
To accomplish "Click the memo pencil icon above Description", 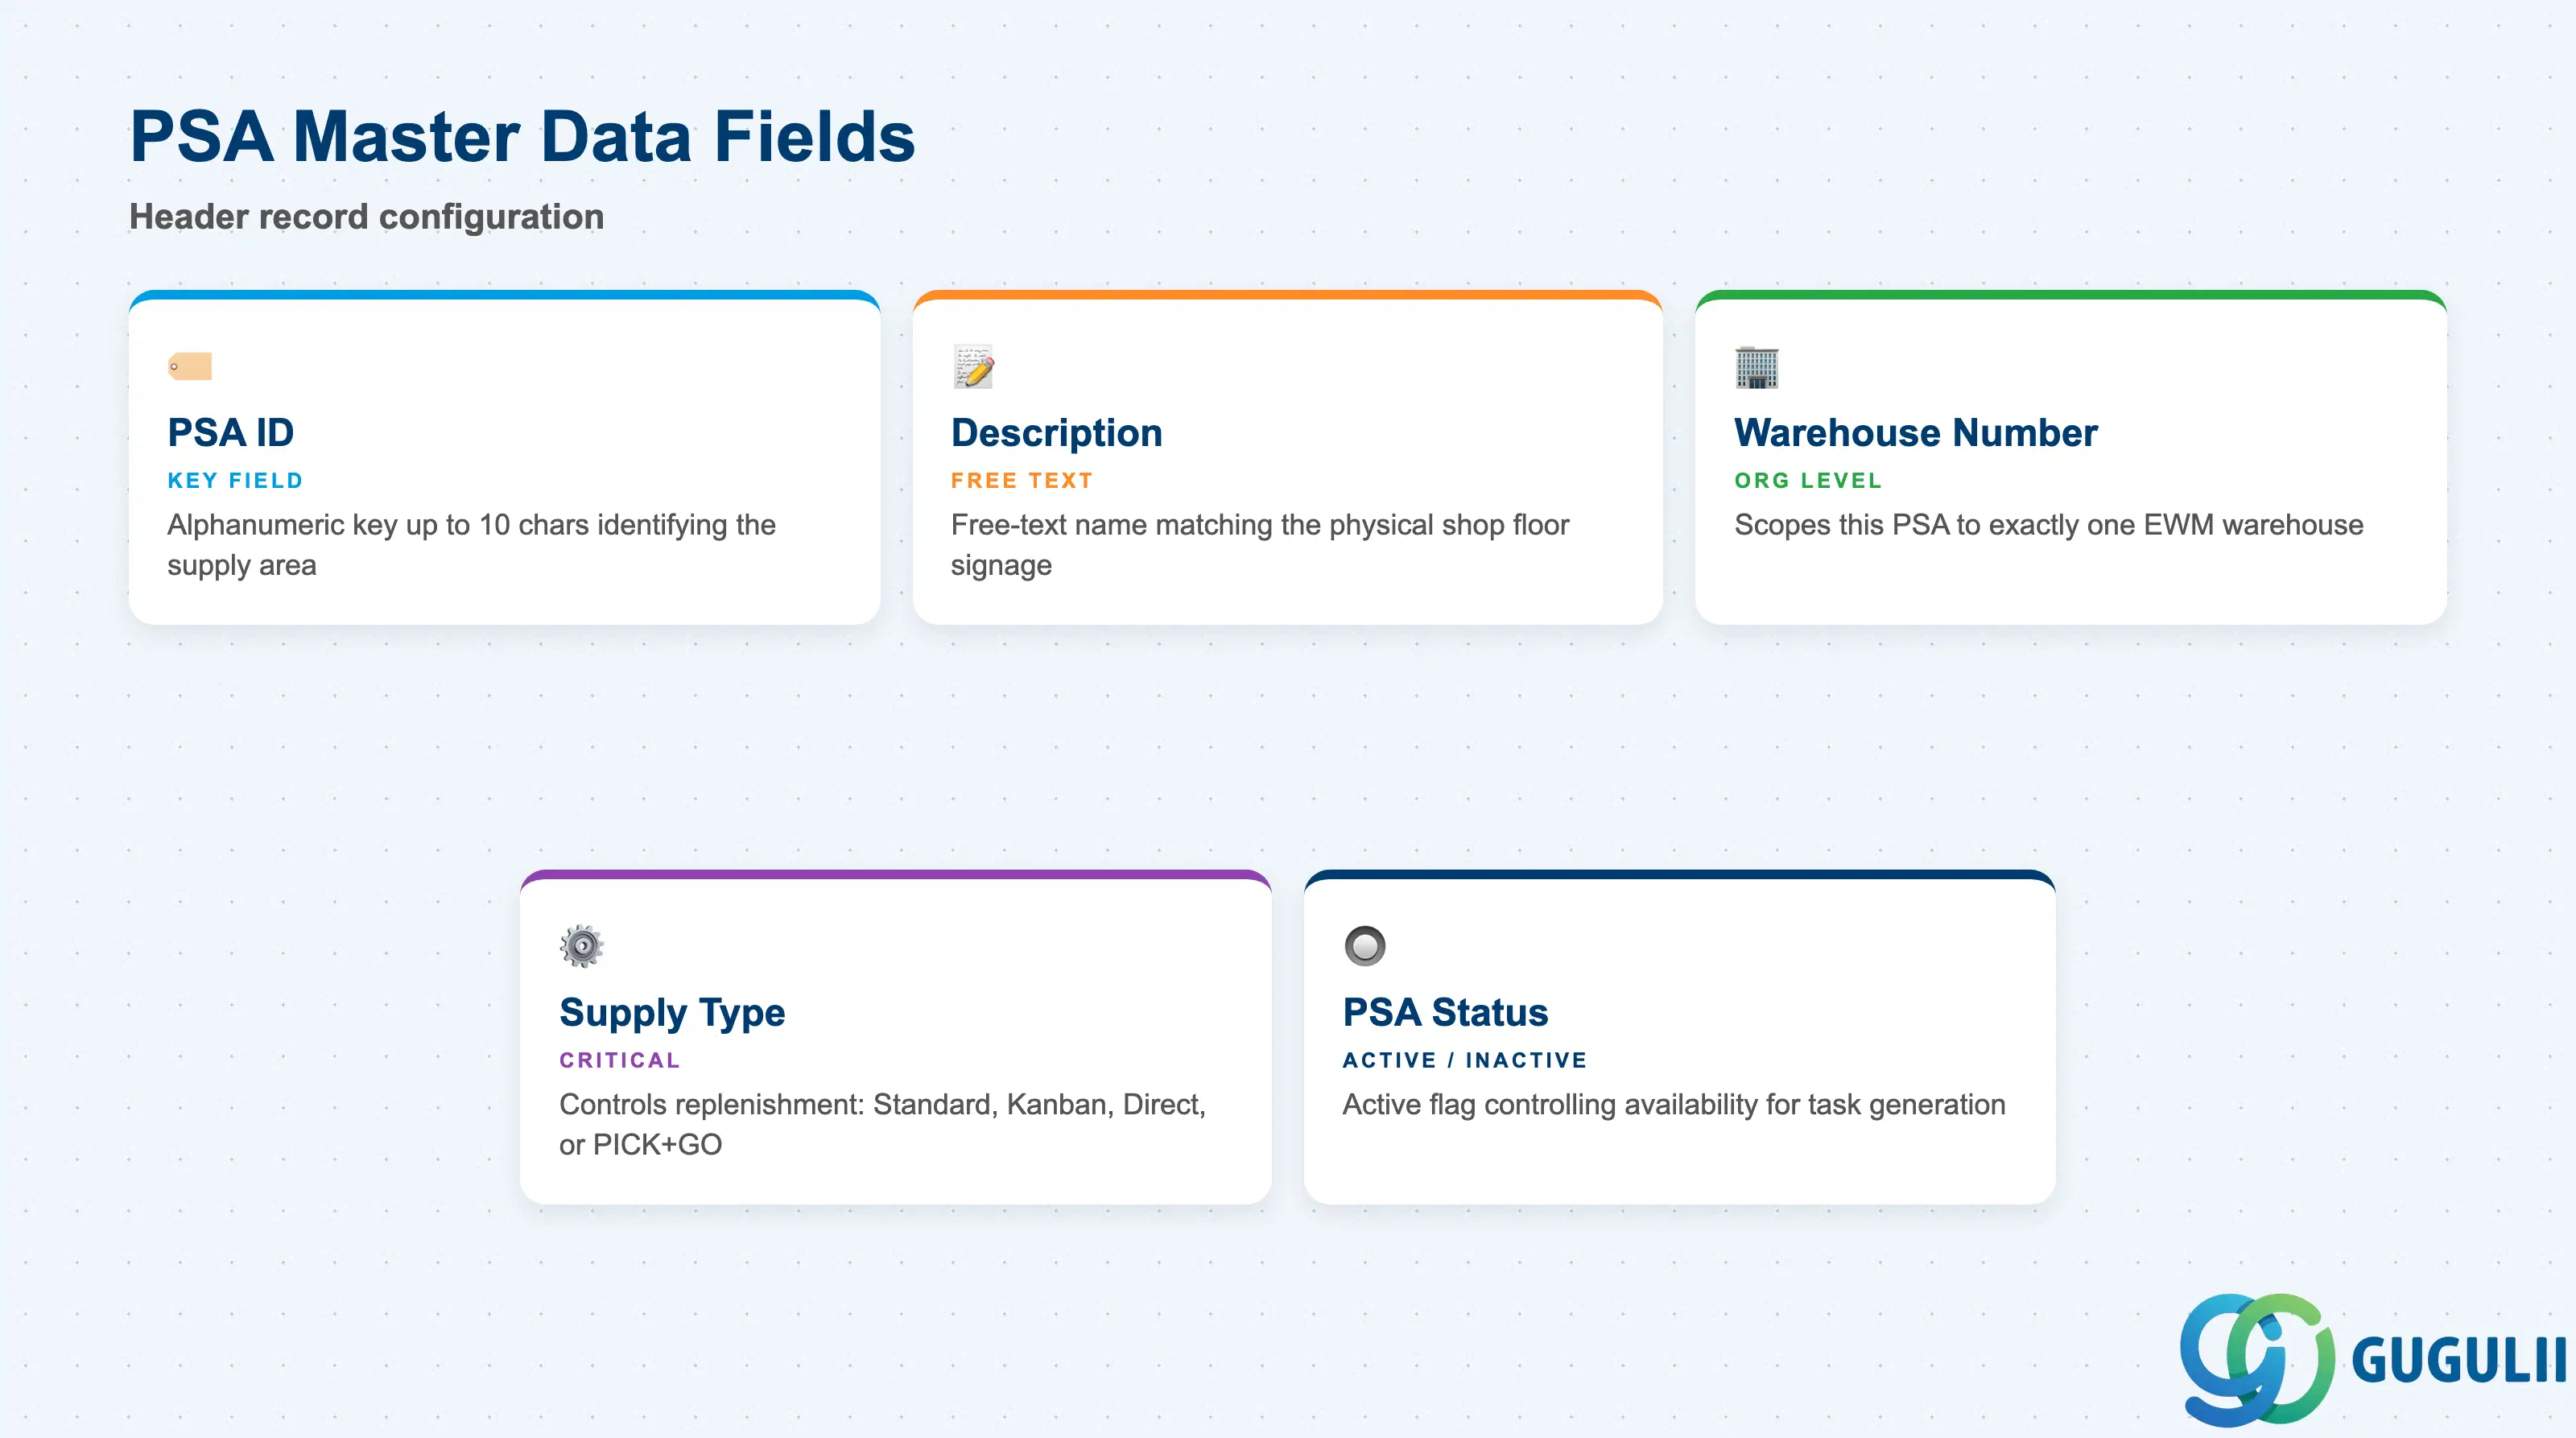I will 973,367.
